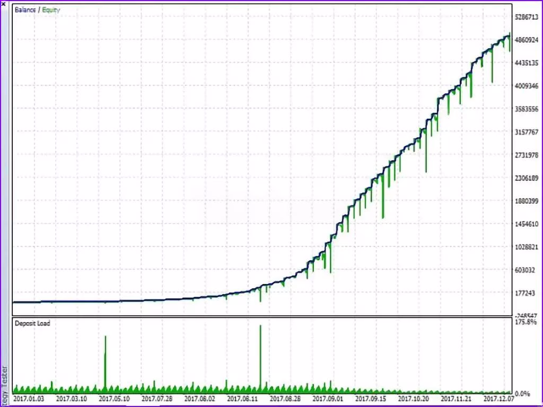Click the tallest Deposit Load spike
The width and height of the screenshot is (543, 407).
pyautogui.click(x=260, y=357)
